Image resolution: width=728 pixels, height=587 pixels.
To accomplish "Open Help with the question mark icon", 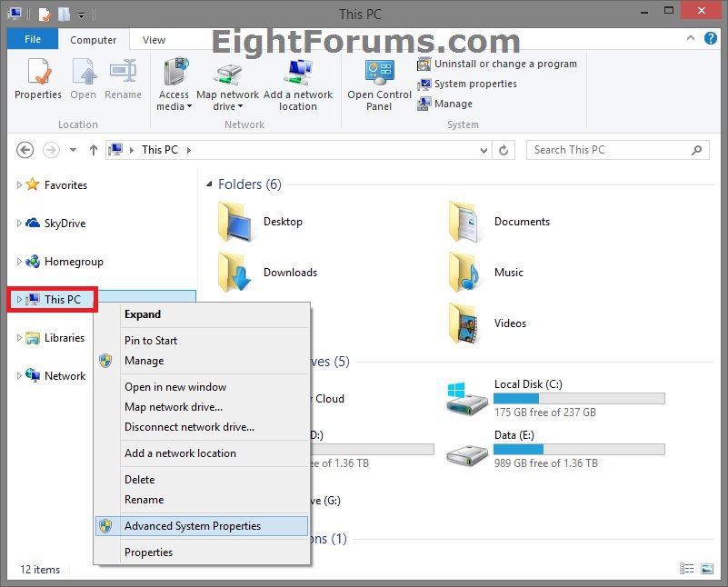I will click(x=711, y=39).
